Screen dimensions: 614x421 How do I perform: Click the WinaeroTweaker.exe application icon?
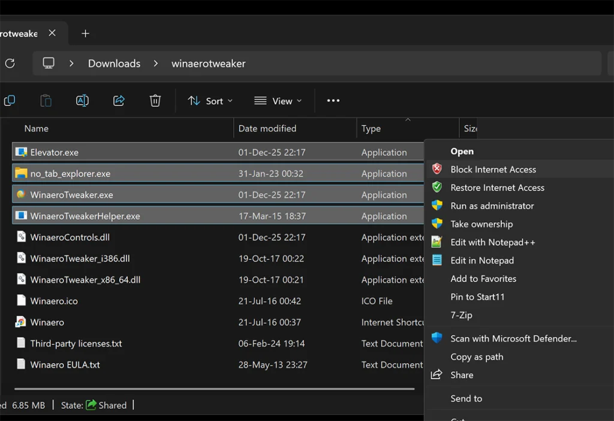[x=21, y=195]
